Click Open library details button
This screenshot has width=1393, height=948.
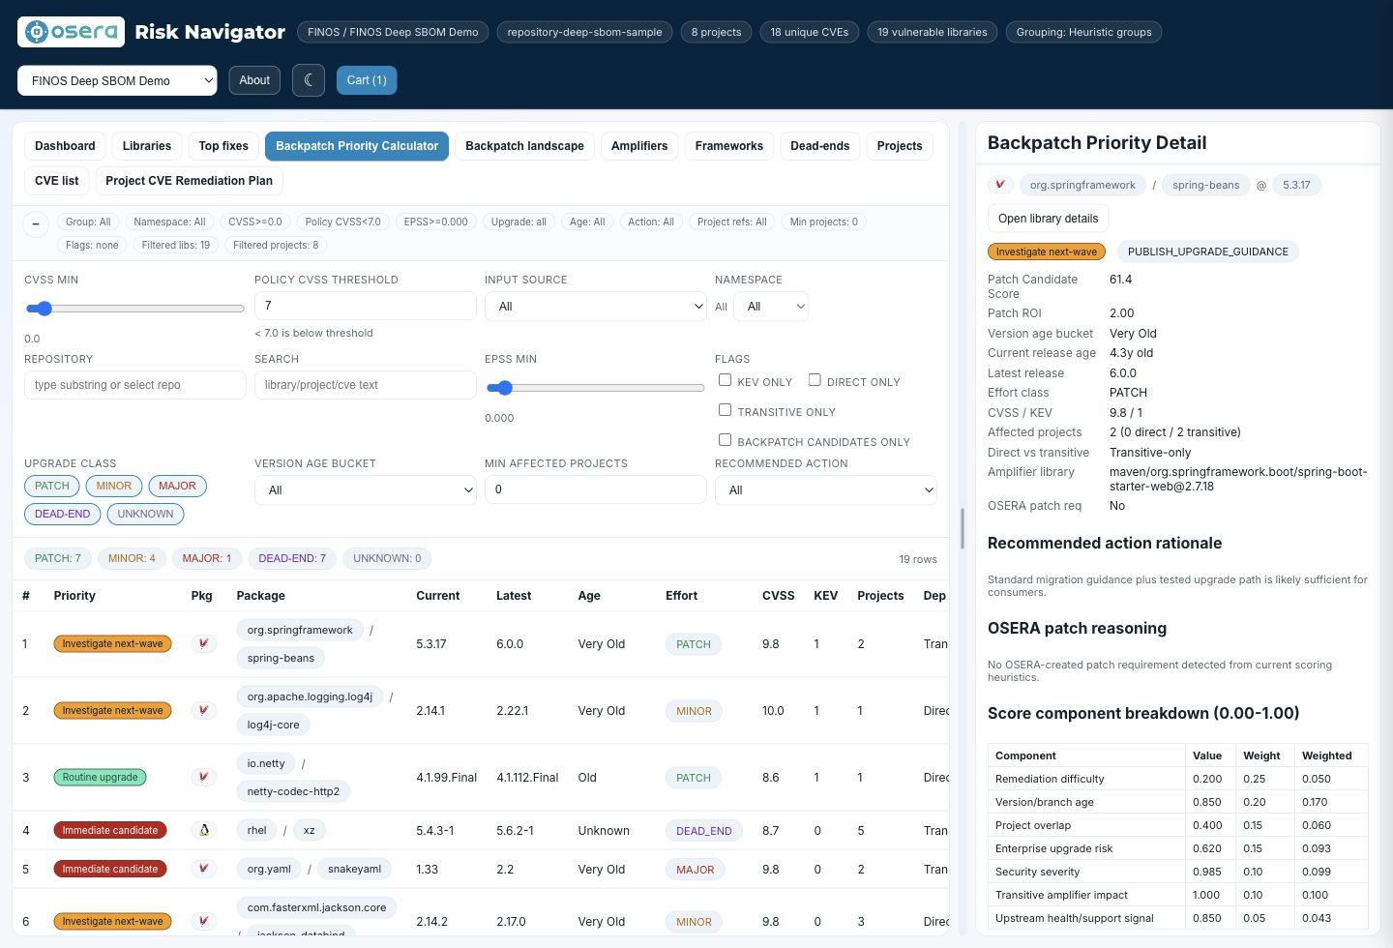1048,219
